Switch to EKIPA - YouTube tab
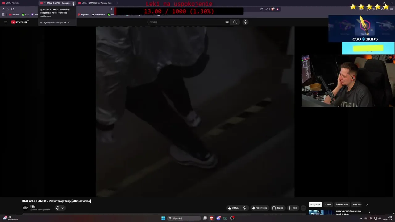 click(19, 3)
